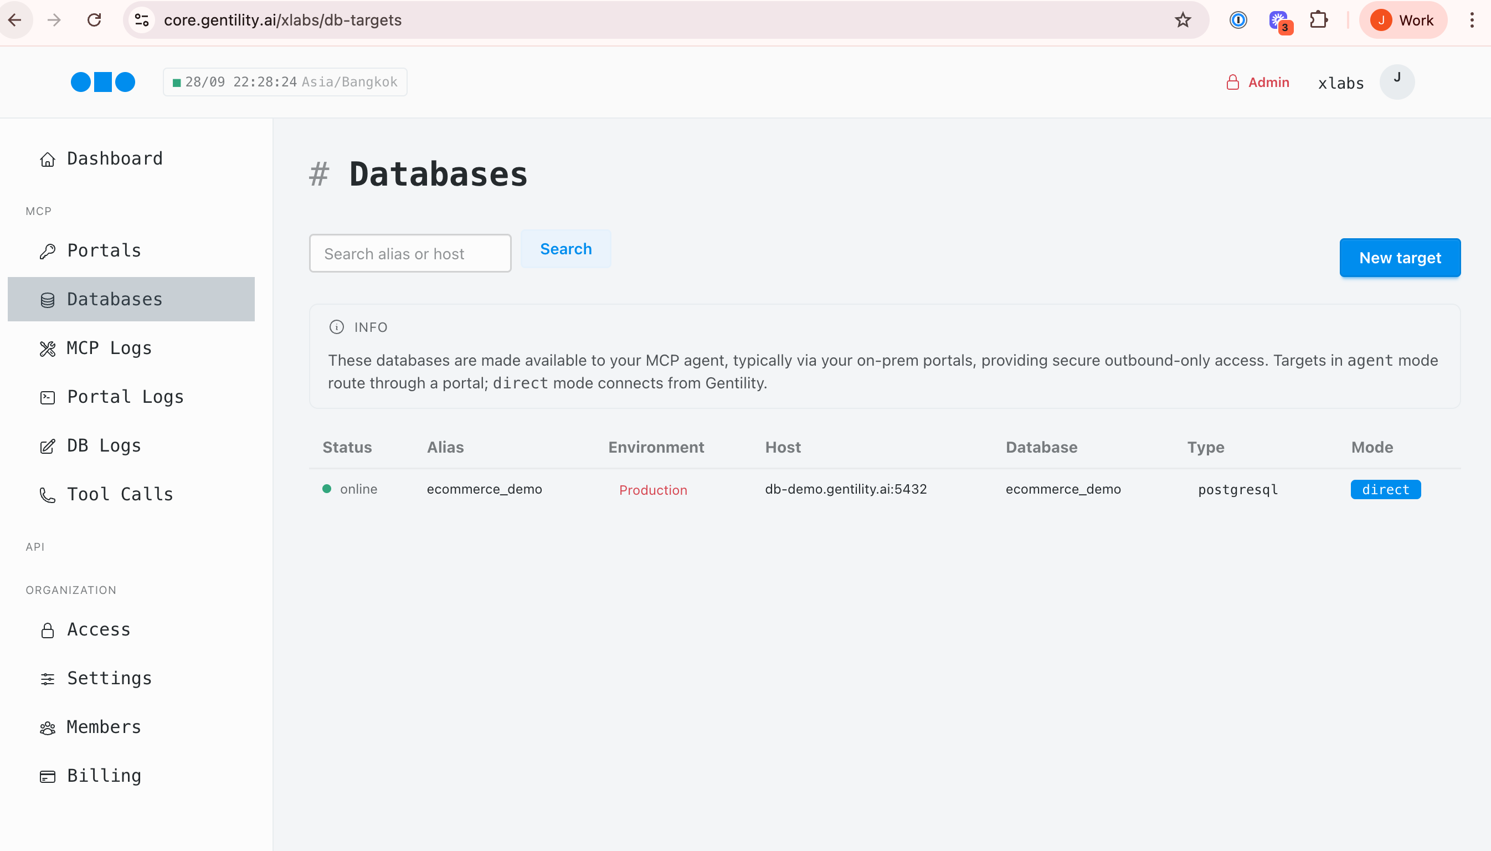The image size is (1491, 851).
Task: Click the Search alias or host field
Action: (x=409, y=253)
